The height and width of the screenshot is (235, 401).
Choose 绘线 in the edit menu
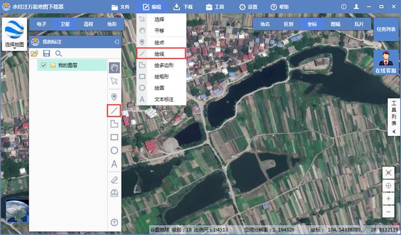(161, 53)
